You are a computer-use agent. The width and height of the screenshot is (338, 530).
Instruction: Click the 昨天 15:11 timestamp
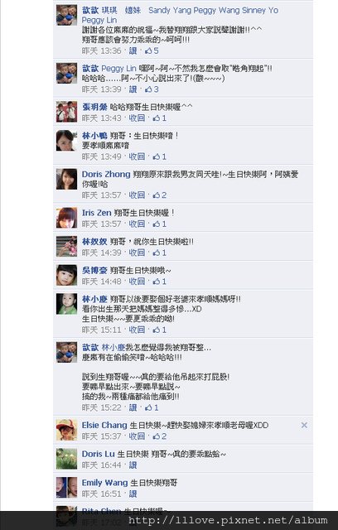[101, 330]
